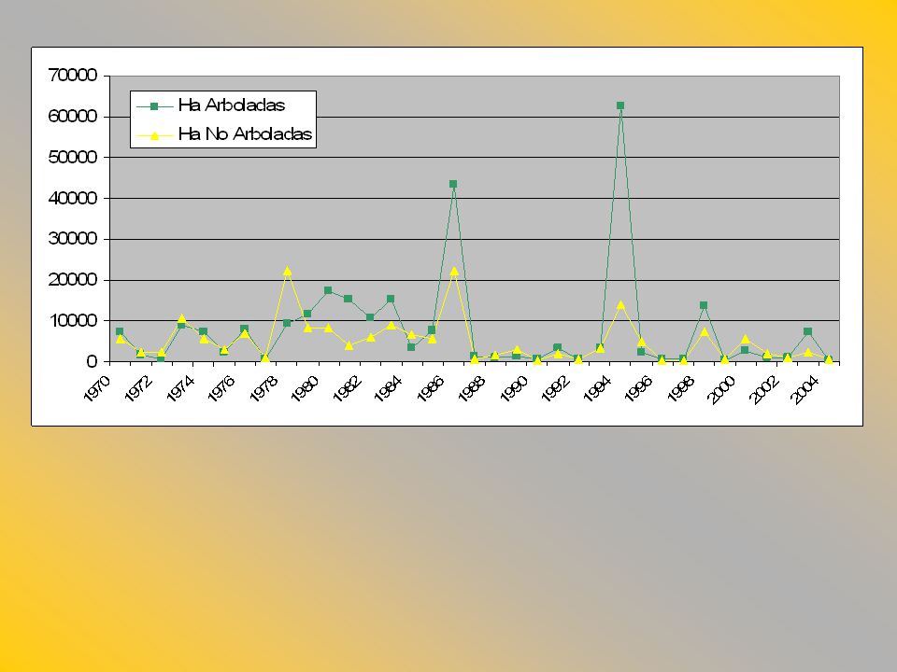Screen dimensions: 897x672
Task: Click the yellow triangle legend marker
Action: click(154, 135)
